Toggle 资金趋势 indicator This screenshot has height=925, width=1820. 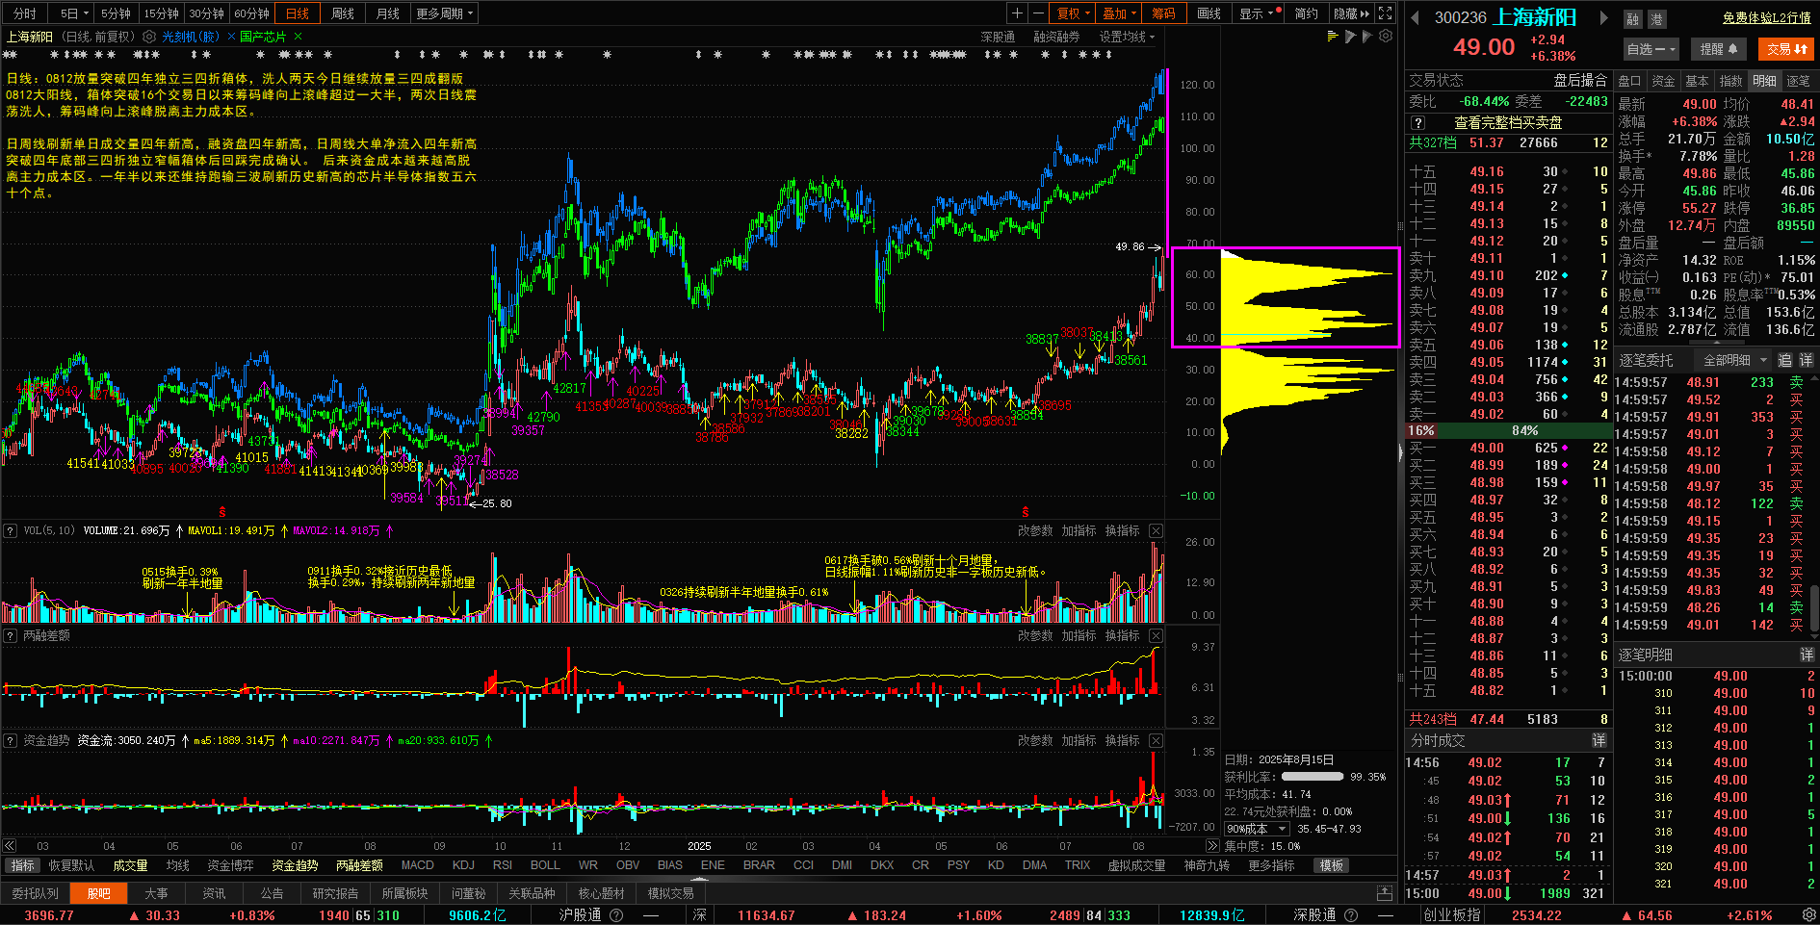(295, 866)
